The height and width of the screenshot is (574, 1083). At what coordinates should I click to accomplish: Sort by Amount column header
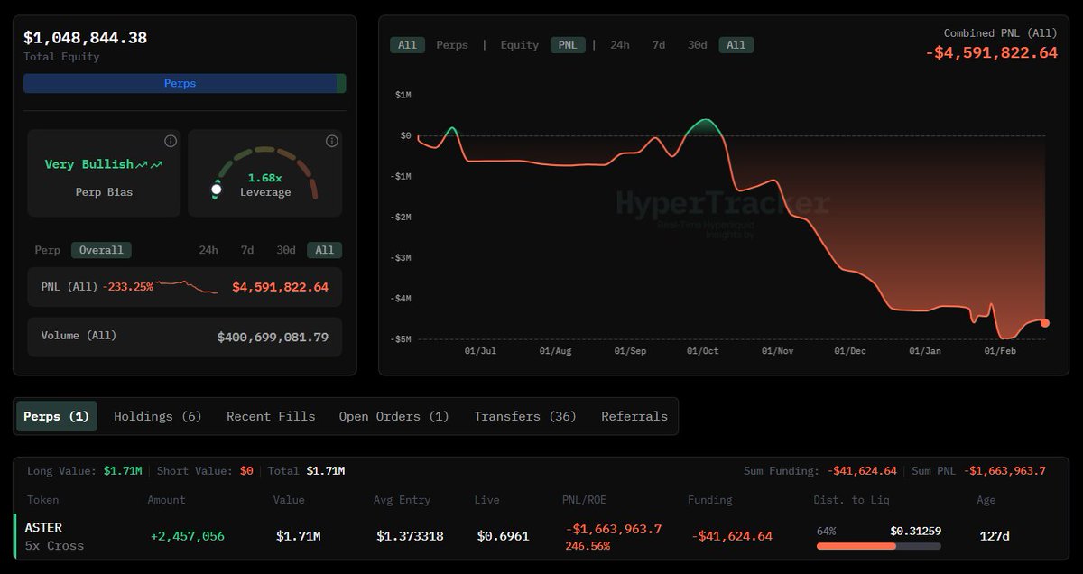tap(166, 499)
